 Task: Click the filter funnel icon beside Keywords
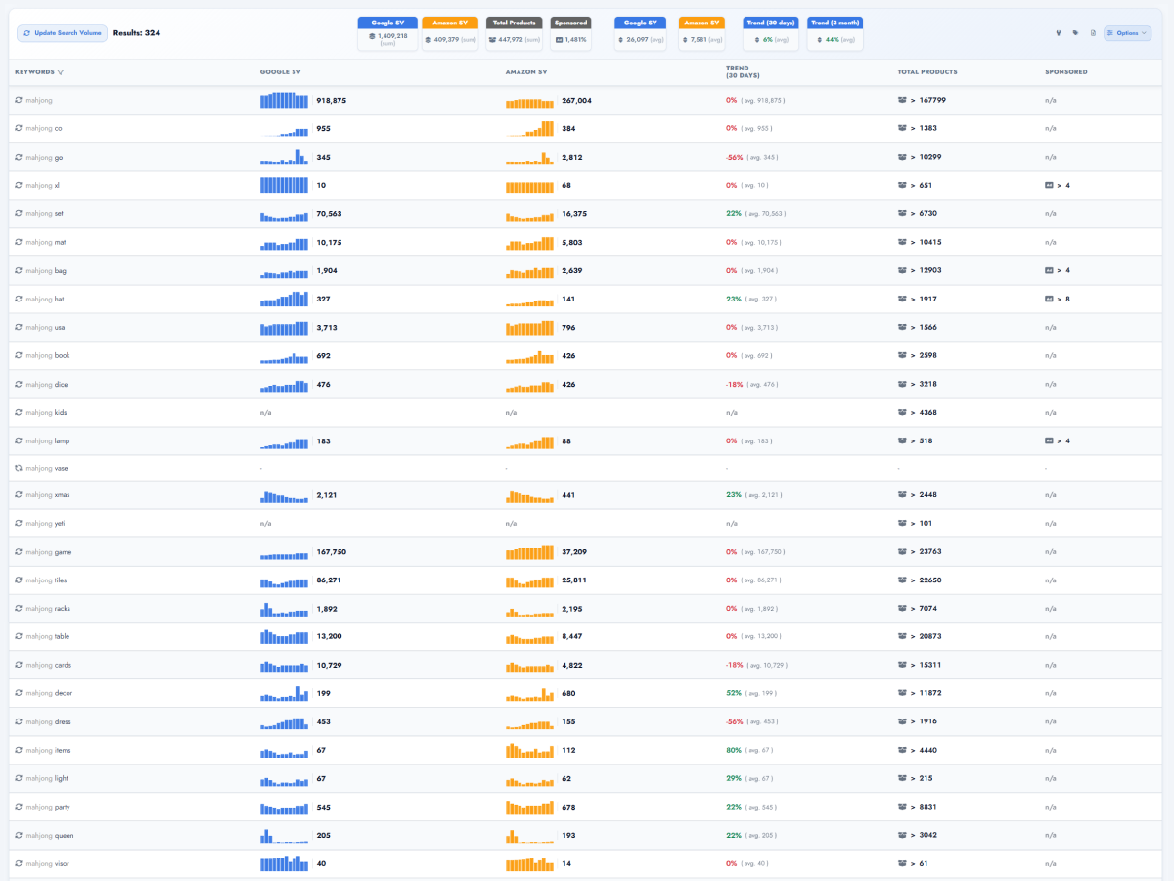click(61, 71)
